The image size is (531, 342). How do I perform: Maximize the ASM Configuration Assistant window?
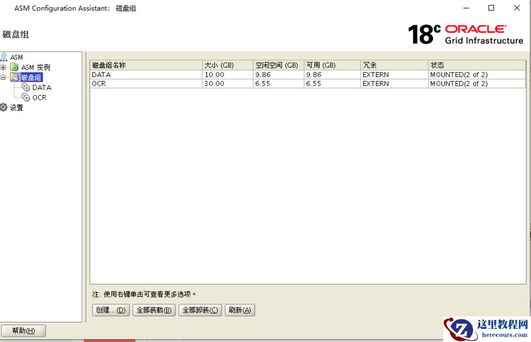[491, 8]
